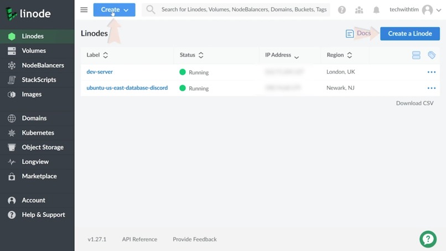
Task: Click the Help & Support question icon
Action: point(12,215)
